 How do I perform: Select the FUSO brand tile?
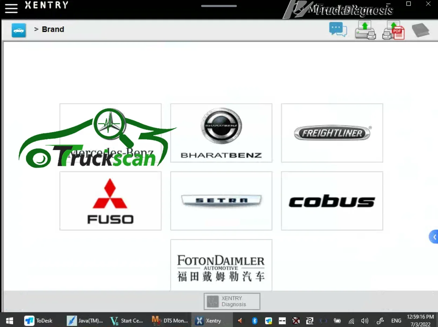point(110,201)
